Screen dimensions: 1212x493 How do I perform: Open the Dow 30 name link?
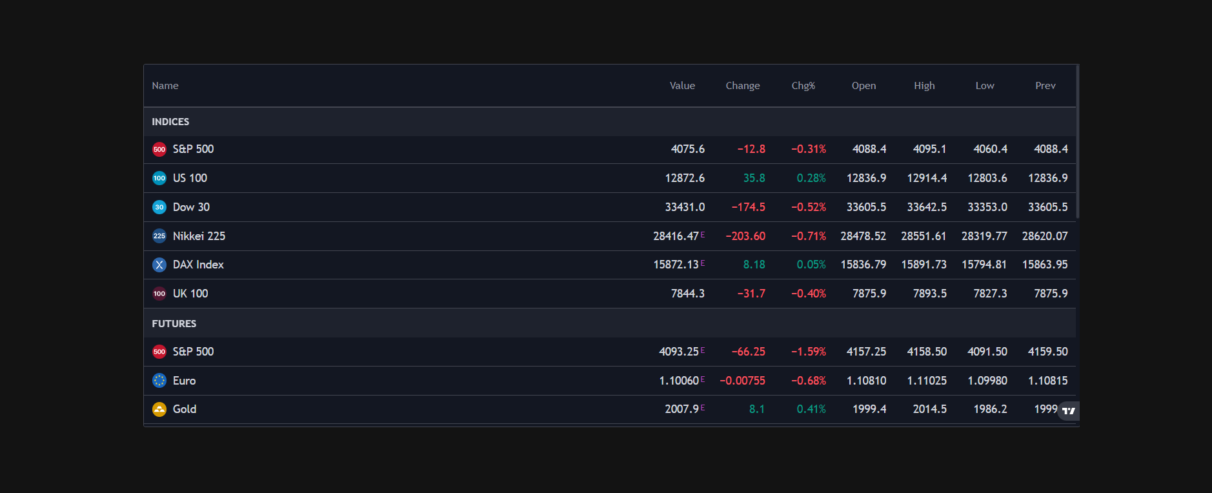pyautogui.click(x=191, y=207)
